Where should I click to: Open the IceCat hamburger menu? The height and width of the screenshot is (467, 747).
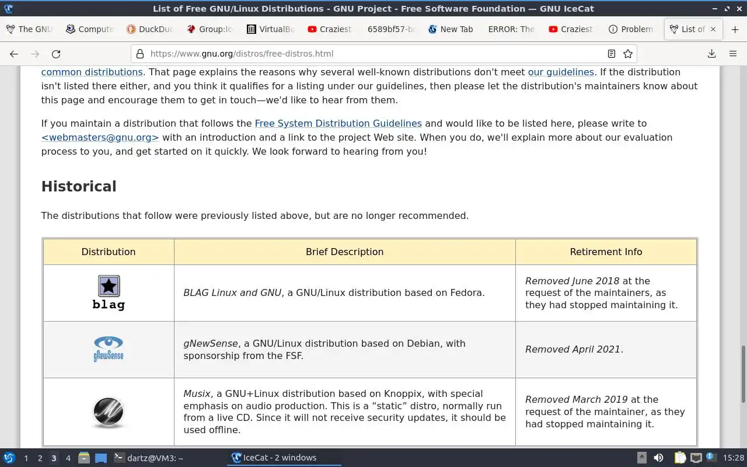click(x=732, y=54)
